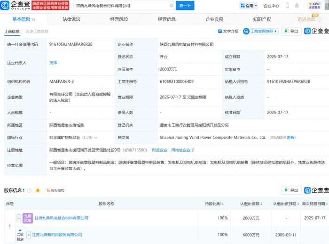Click info icon next to 股东信息
Screen dimensions: 329x244
point(29,191)
